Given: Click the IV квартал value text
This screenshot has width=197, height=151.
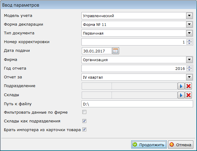Looking at the screenshot, I should (x=93, y=77).
